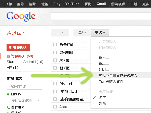This screenshot has height=113, width=151.
Task: Open Gmail in the top bar
Action: [101, 4]
